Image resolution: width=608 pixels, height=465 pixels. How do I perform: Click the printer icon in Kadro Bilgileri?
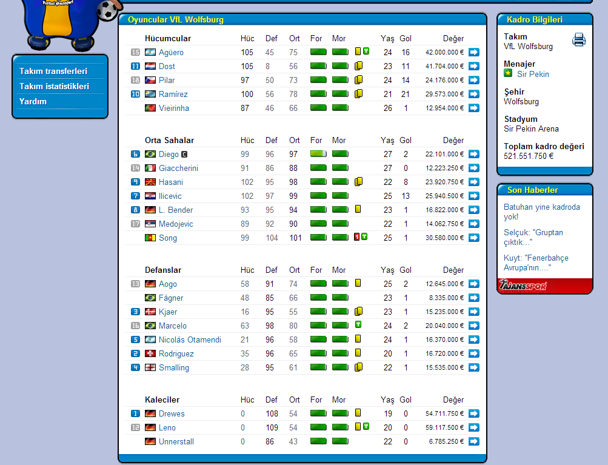[x=578, y=39]
